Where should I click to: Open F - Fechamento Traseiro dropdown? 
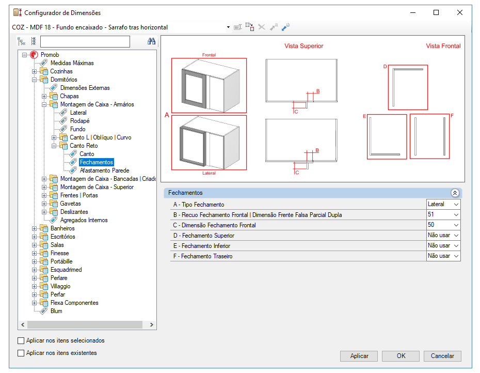point(456,256)
